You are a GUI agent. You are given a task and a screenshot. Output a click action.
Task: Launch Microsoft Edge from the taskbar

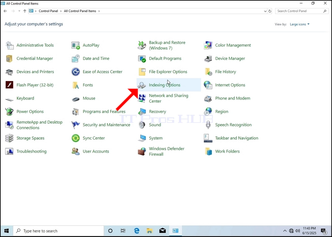click(137, 231)
